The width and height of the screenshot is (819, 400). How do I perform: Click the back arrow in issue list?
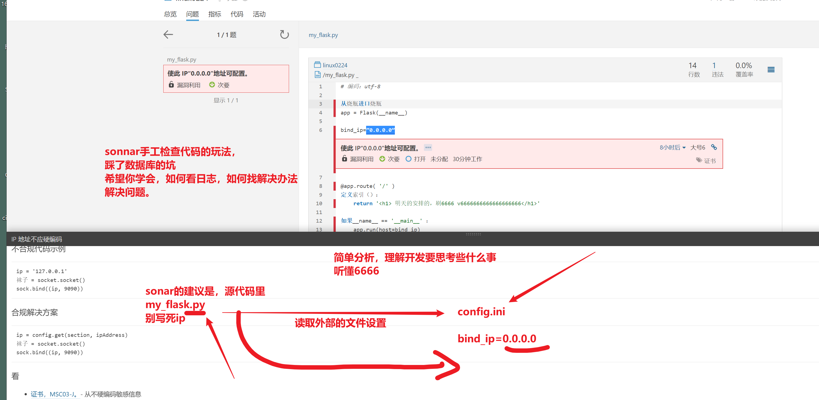[168, 34]
